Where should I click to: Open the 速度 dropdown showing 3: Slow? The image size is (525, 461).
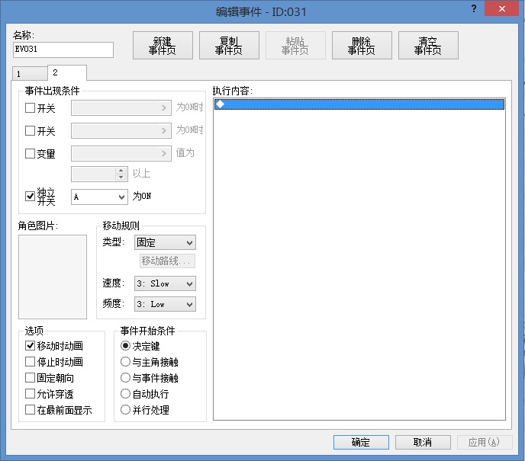point(165,283)
